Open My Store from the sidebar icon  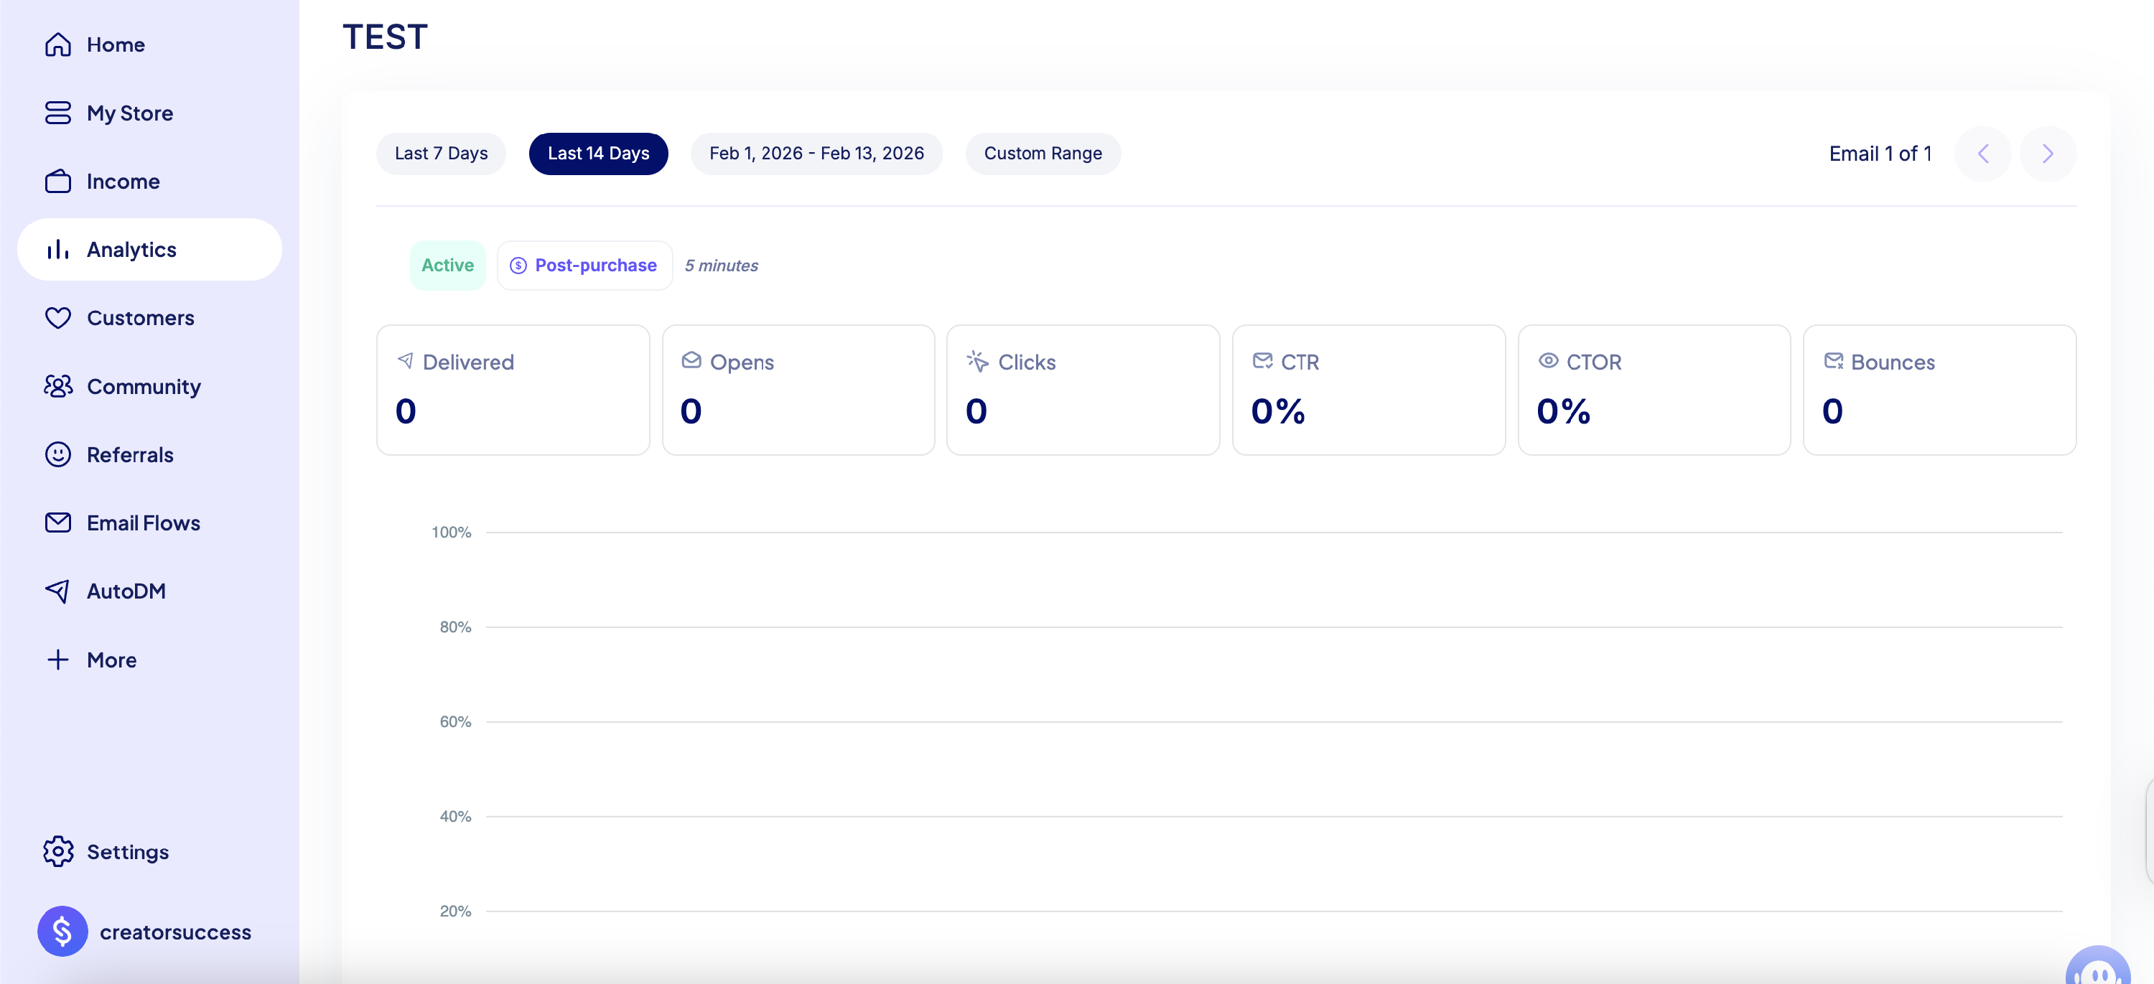click(x=57, y=113)
